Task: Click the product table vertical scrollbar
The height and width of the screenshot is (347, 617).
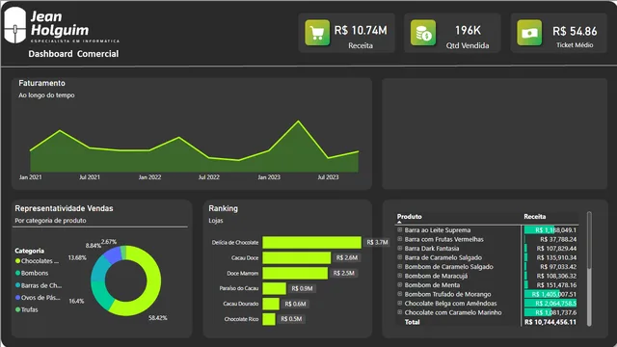Action: (x=589, y=269)
